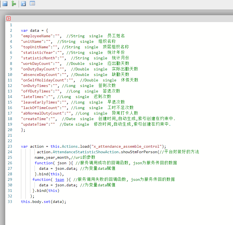Click the closing brace on line 20
The image size is (233, 225).
[22, 130]
